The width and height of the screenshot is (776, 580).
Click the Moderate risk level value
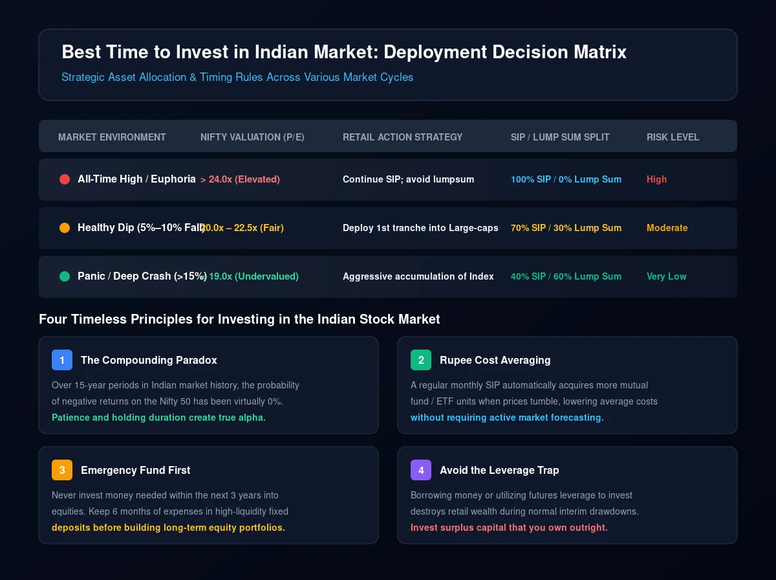click(667, 228)
